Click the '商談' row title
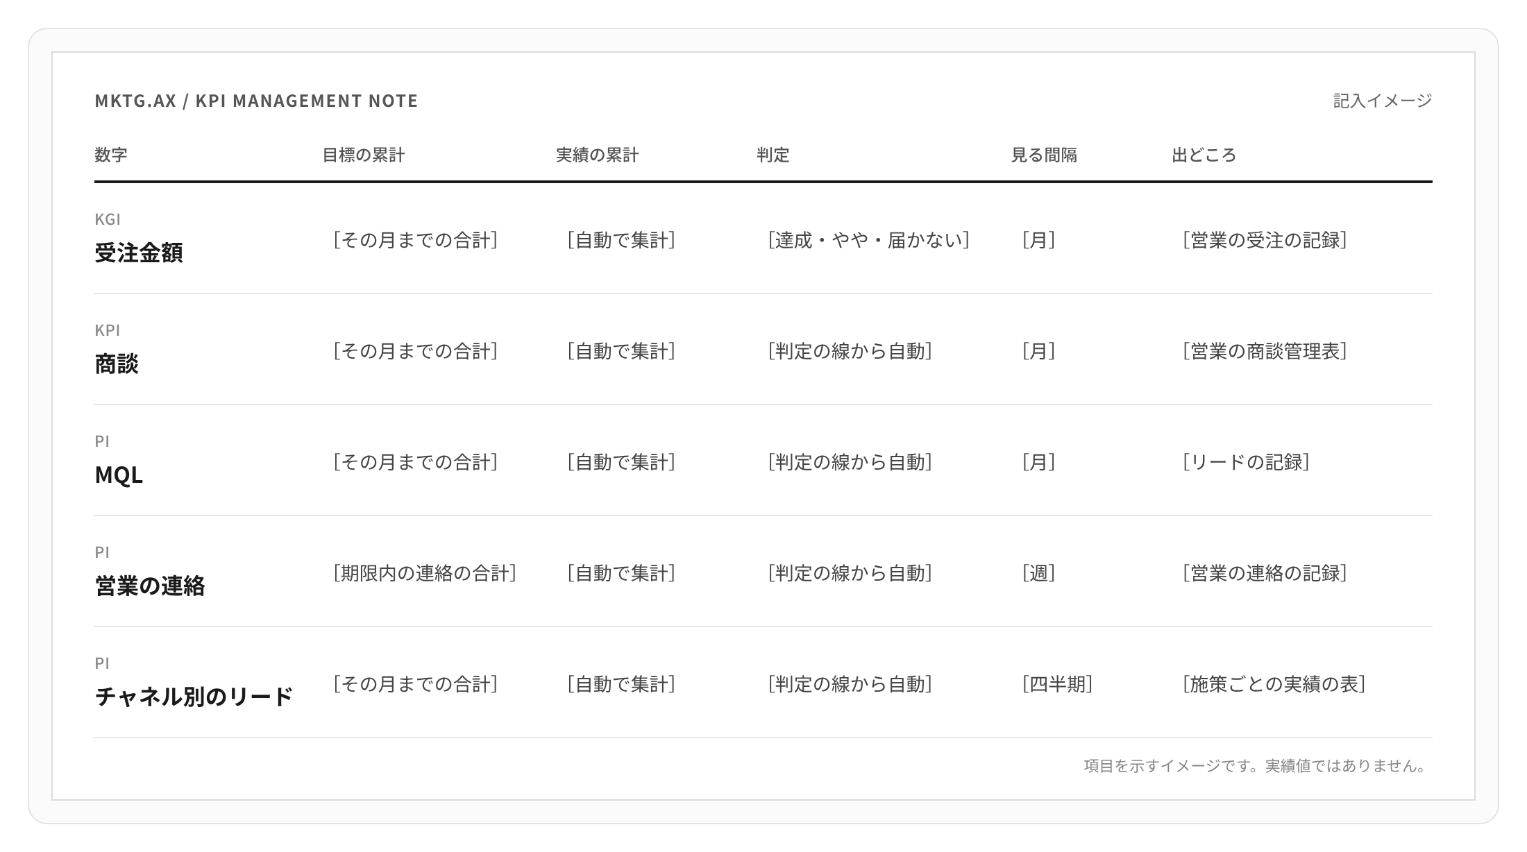 pyautogui.click(x=117, y=364)
